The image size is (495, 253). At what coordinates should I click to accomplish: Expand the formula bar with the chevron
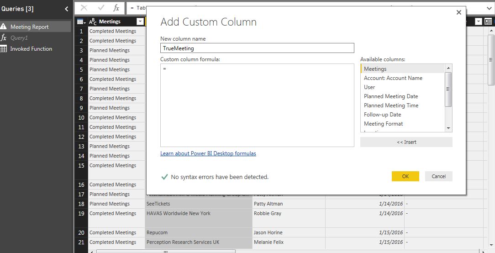(489, 8)
